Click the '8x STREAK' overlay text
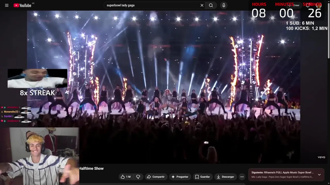This screenshot has height=185, width=330. [37, 93]
